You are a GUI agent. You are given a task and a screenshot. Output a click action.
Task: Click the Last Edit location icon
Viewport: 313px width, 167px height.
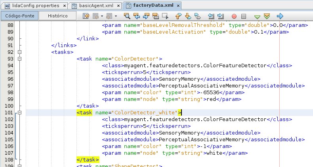(86, 16)
